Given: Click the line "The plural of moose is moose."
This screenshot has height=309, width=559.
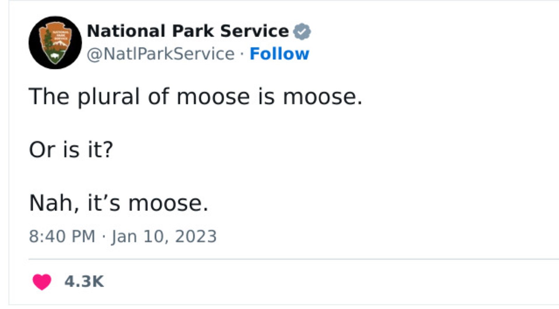Looking at the screenshot, I should (195, 96).
